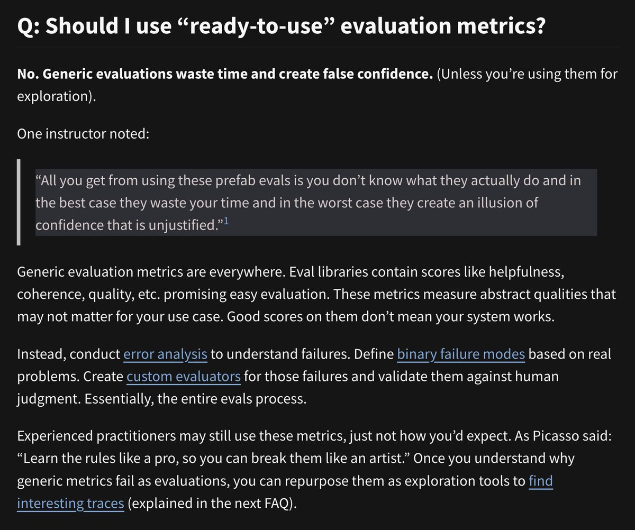Click the "(explained in the next FAQ)" text
The width and height of the screenshot is (635, 530).
coord(210,504)
